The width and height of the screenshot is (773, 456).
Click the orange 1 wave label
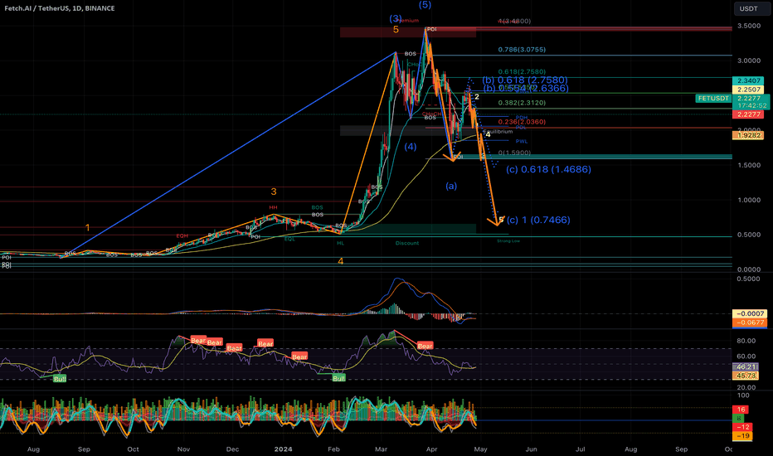pyautogui.click(x=88, y=228)
